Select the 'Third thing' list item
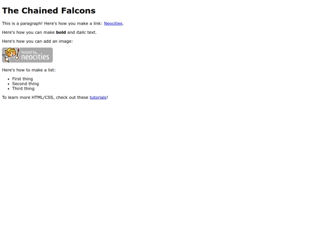The width and height of the screenshot is (325, 244). click(23, 89)
